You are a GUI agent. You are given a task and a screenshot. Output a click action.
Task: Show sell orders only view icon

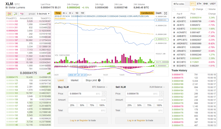coord(21,14)
